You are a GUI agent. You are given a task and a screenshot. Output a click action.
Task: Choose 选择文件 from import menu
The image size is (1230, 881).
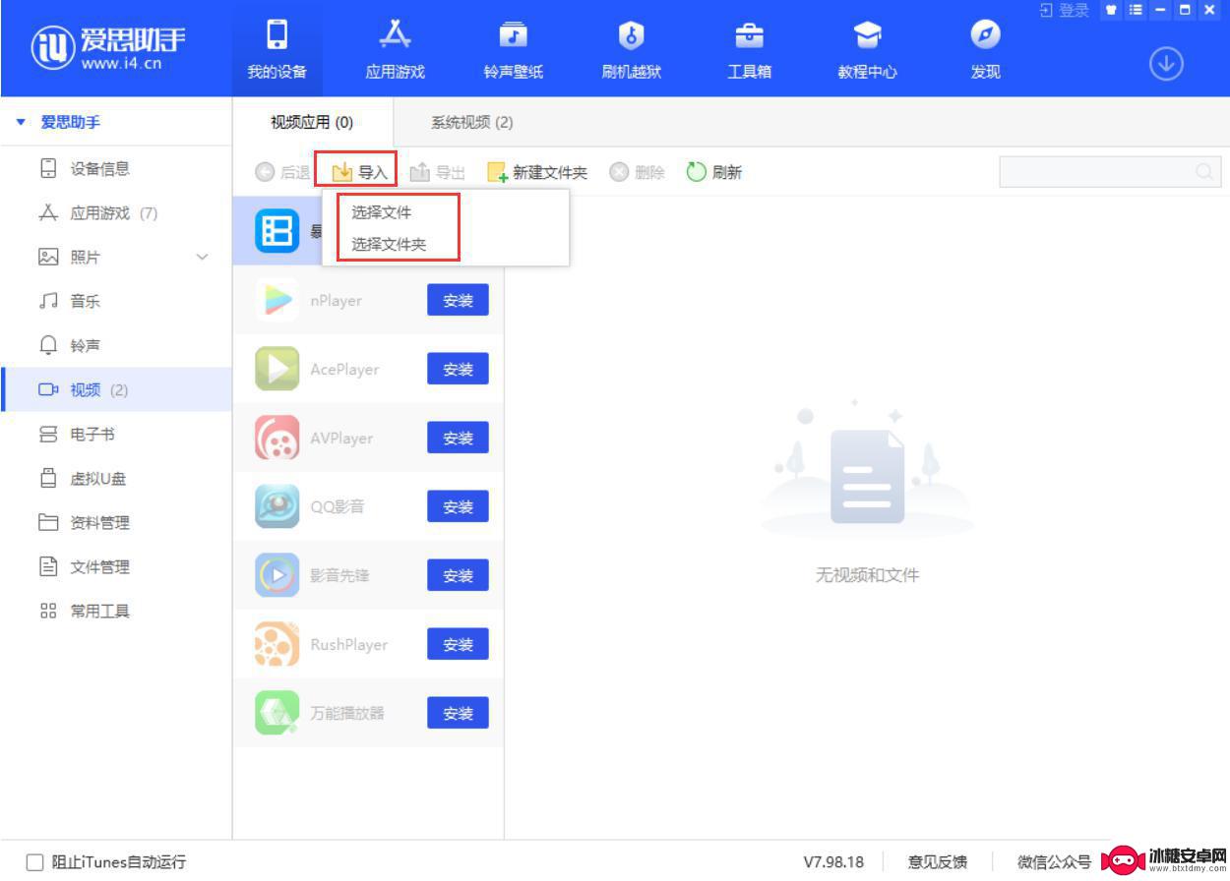[x=382, y=211]
